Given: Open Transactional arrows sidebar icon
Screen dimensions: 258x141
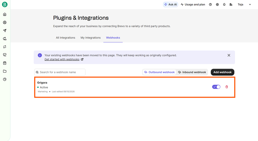Looking at the screenshot, I should pos(5,47).
